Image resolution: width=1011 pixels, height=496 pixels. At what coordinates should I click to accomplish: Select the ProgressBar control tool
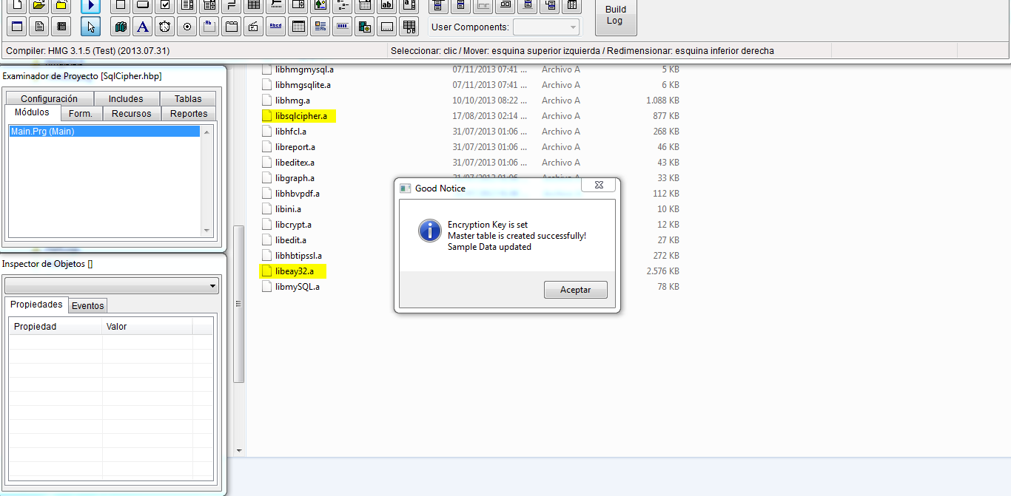(342, 27)
